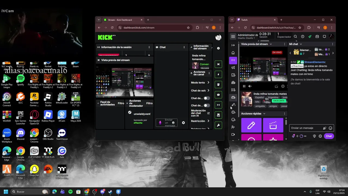This screenshot has height=196, width=348.
Task: Open Chrome three-dot menu in Twitch window
Action: pyautogui.click(x=331, y=27)
